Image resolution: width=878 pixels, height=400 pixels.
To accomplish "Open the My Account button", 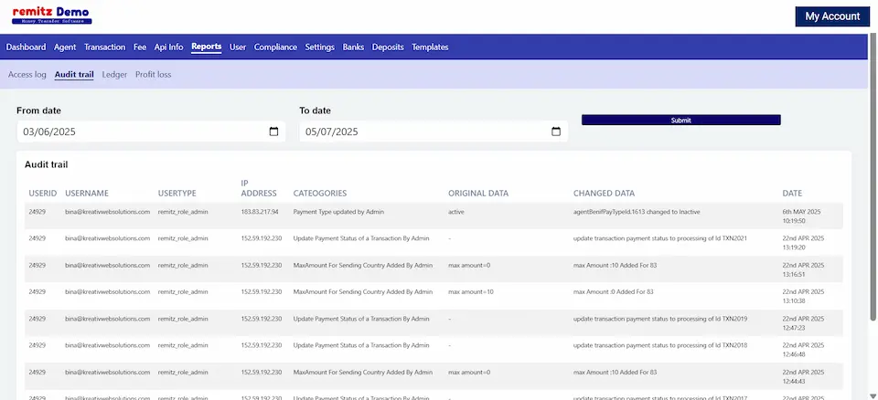I will point(831,16).
